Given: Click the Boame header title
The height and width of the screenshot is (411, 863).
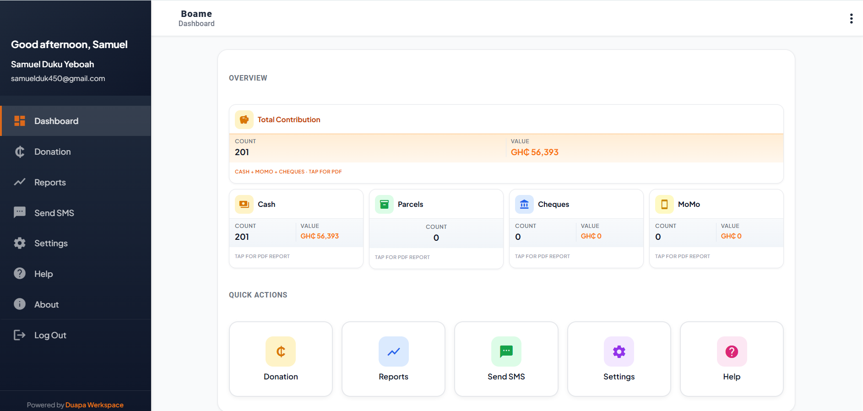Looking at the screenshot, I should click(x=196, y=14).
